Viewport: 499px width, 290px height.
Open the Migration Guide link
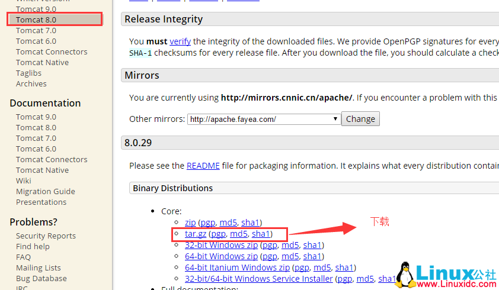(46, 191)
